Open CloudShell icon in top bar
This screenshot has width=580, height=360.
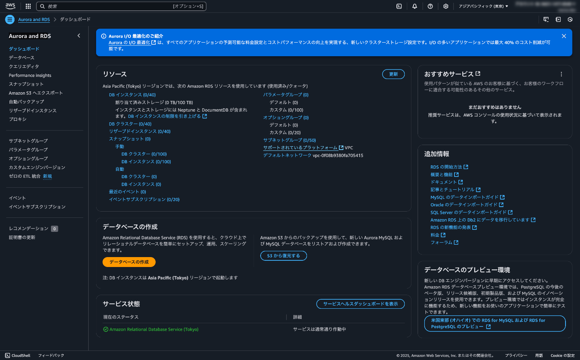click(x=399, y=6)
